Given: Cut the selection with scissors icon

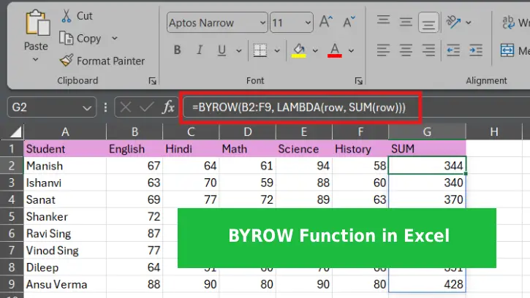Looking at the screenshot, I should [x=67, y=16].
